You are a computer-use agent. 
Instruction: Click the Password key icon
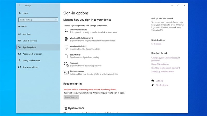(66, 64)
